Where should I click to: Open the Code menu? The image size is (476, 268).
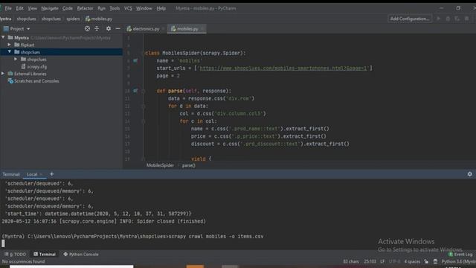pos(68,8)
